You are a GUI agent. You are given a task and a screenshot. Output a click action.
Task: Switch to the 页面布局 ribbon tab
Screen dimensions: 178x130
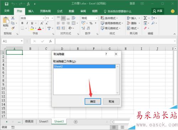click(45, 11)
